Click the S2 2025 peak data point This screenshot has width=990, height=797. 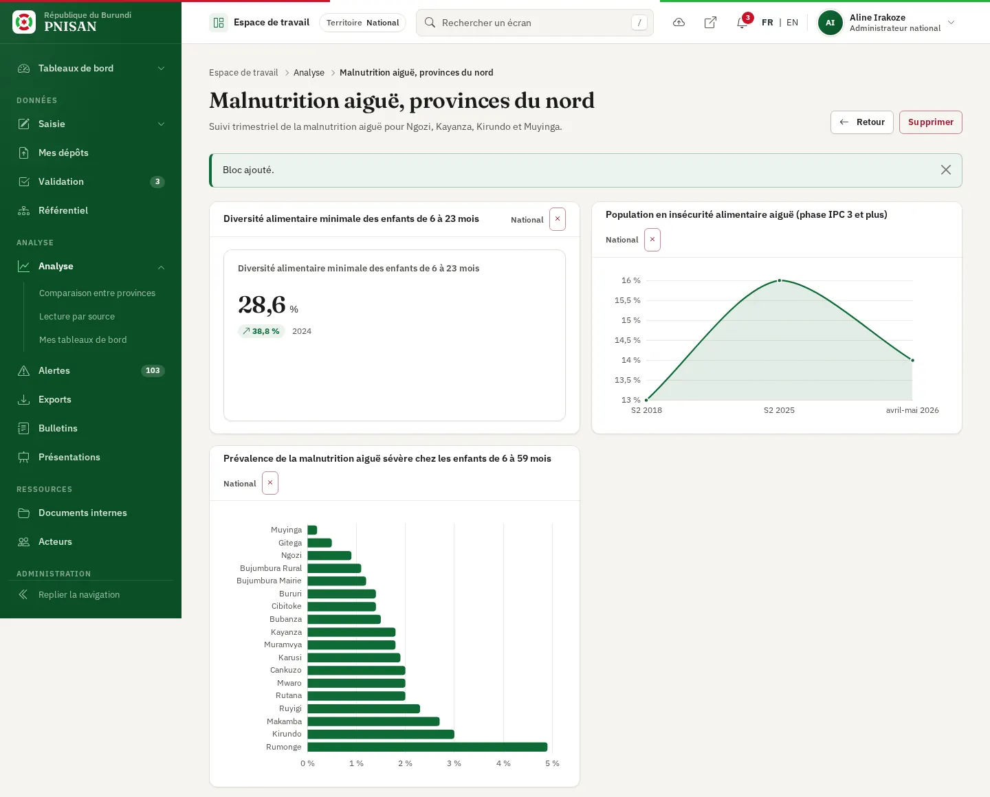click(x=779, y=280)
